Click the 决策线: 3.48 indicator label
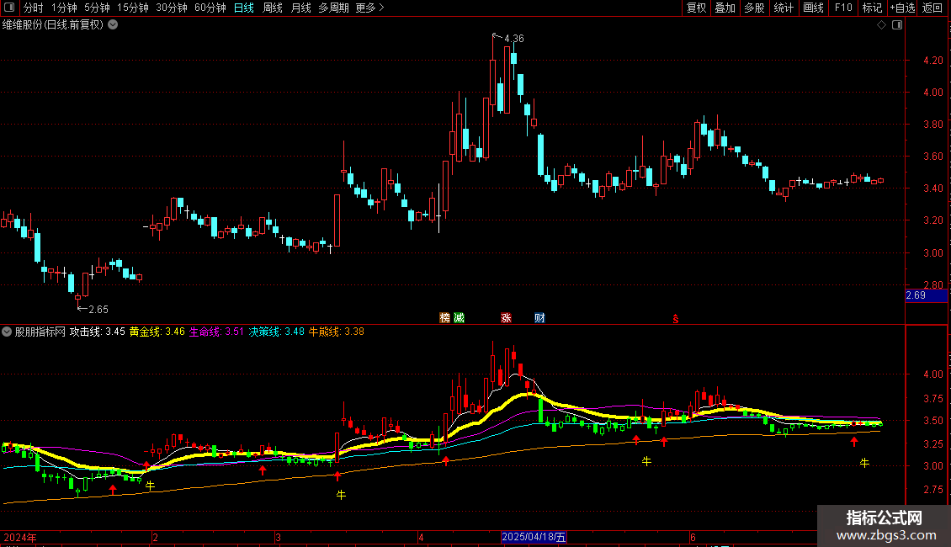Viewport: 951px width, 547px height. (277, 332)
